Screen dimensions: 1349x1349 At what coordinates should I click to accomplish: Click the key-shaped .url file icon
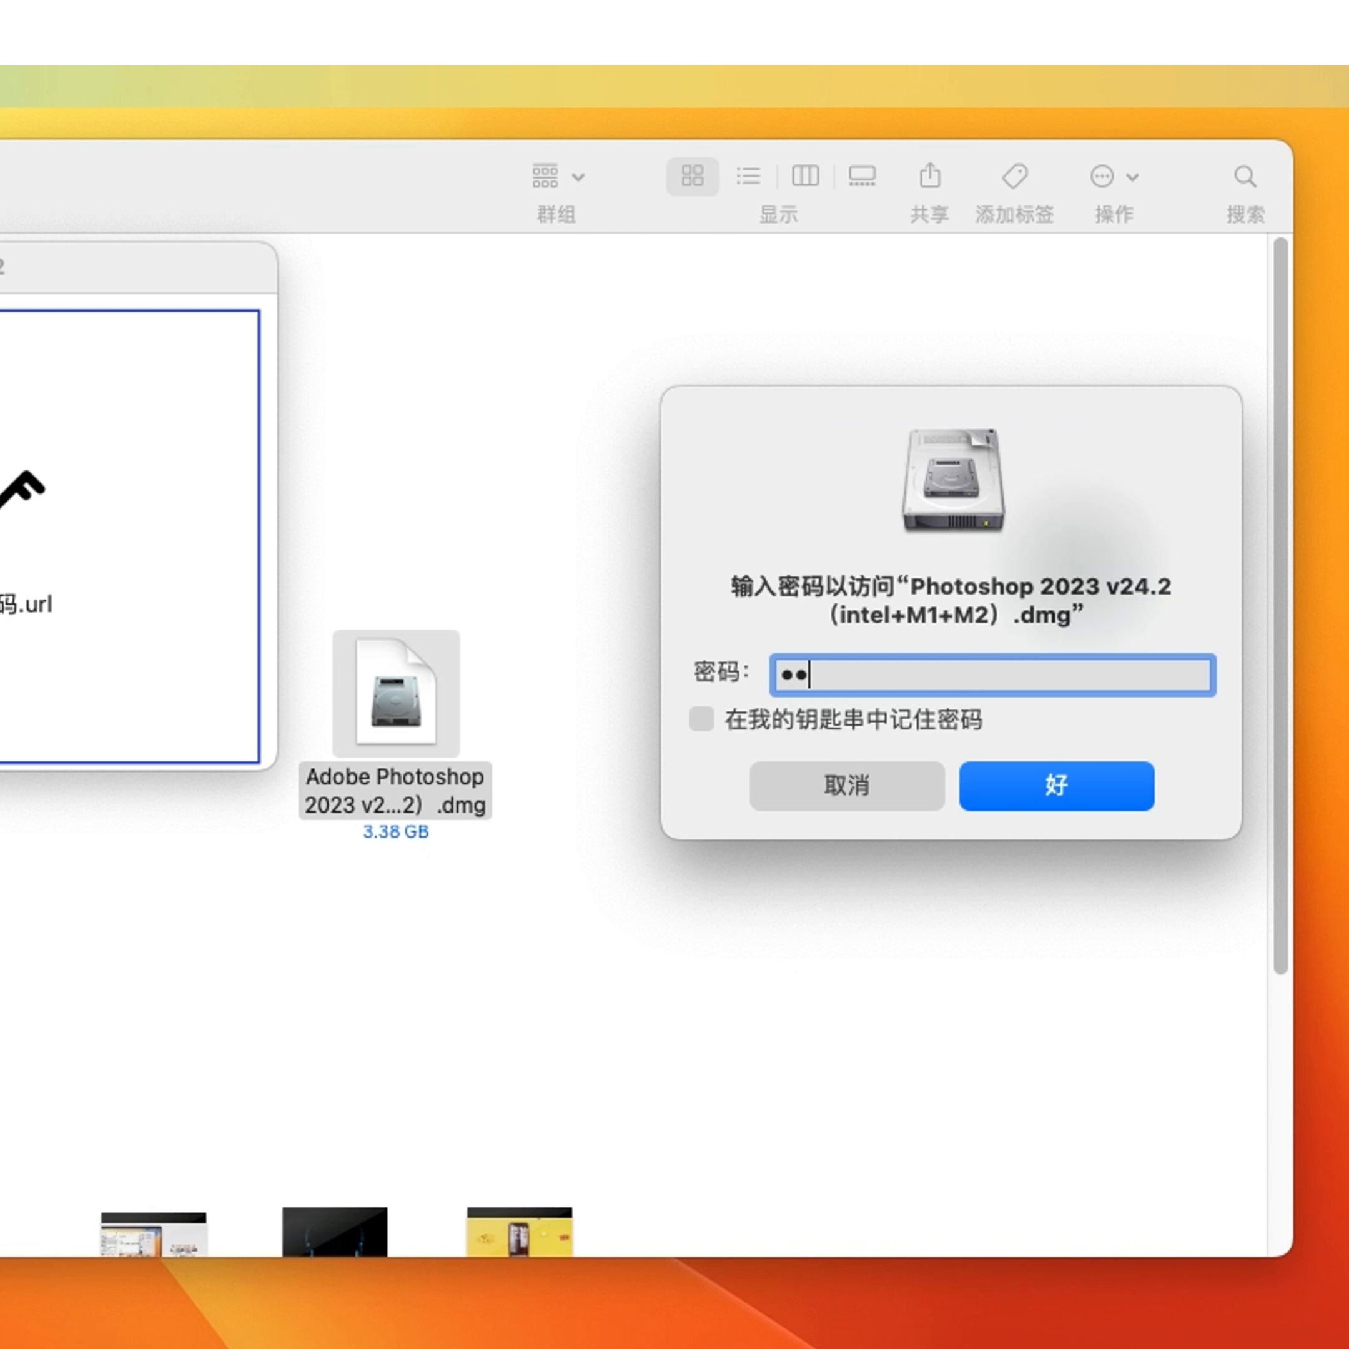pyautogui.click(x=22, y=490)
